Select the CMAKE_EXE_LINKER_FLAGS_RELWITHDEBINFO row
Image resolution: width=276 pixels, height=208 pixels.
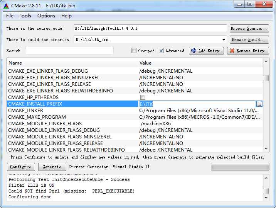(x=135, y=91)
